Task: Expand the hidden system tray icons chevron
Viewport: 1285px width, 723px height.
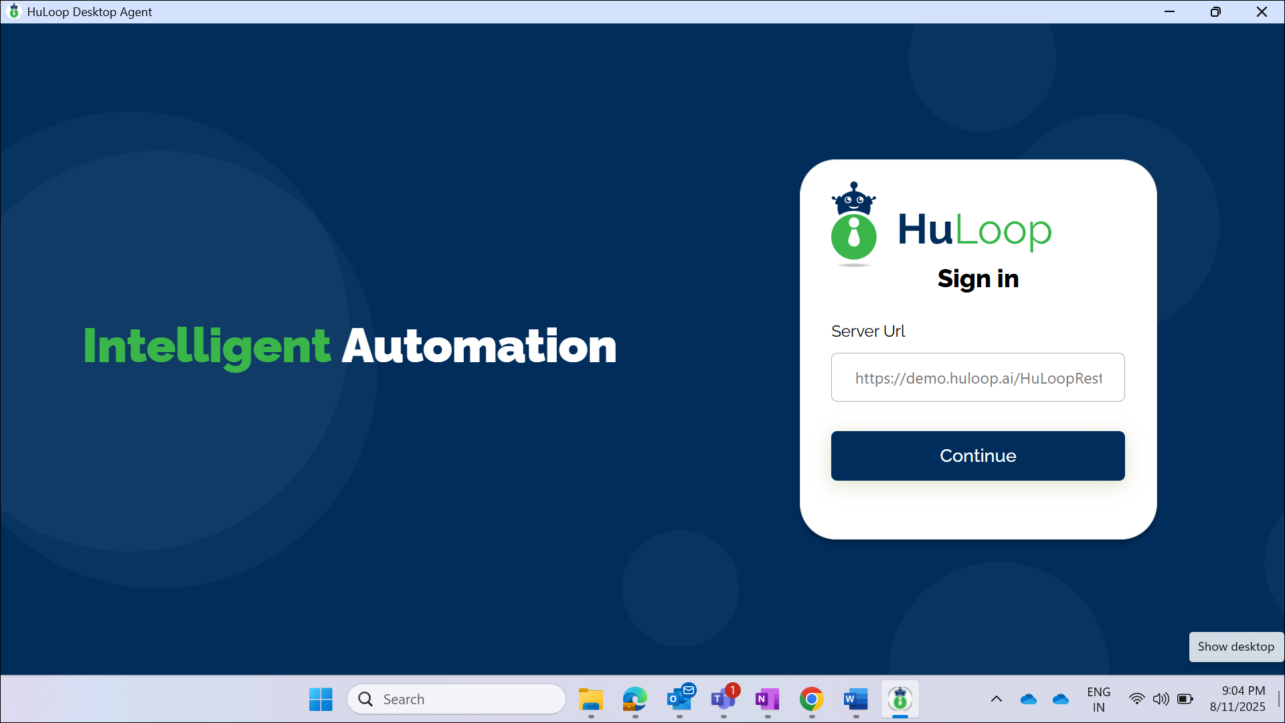Action: (x=996, y=699)
